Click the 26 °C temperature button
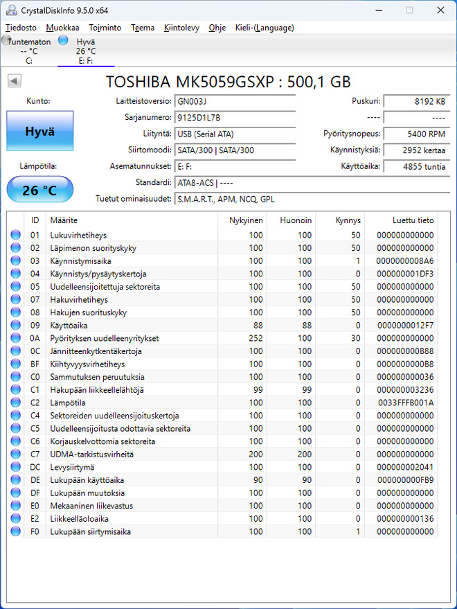The height and width of the screenshot is (609, 457). 40,190
